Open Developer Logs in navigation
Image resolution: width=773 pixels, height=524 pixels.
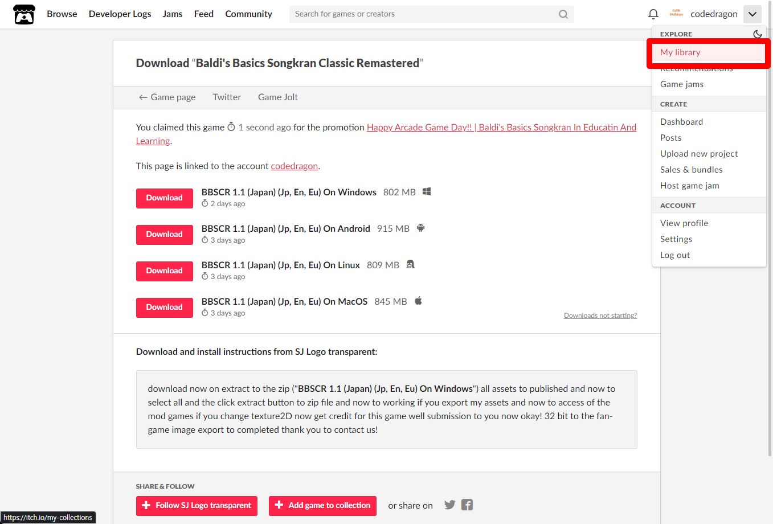click(x=120, y=14)
